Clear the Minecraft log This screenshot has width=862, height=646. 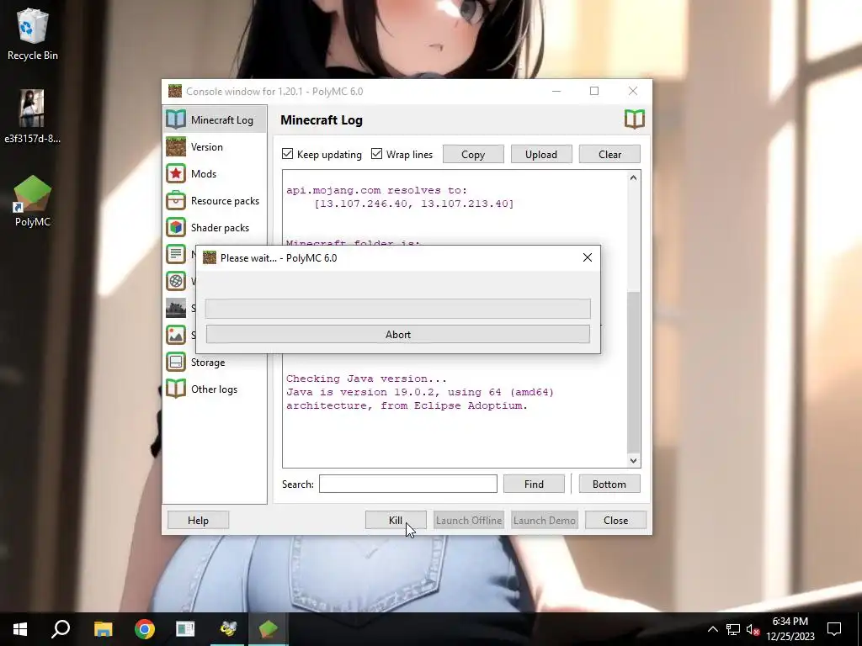click(x=609, y=155)
